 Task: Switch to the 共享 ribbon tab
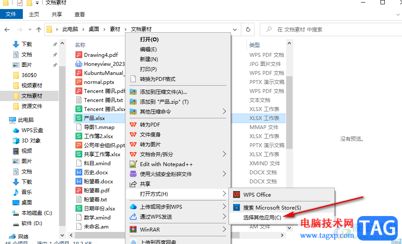click(x=57, y=15)
